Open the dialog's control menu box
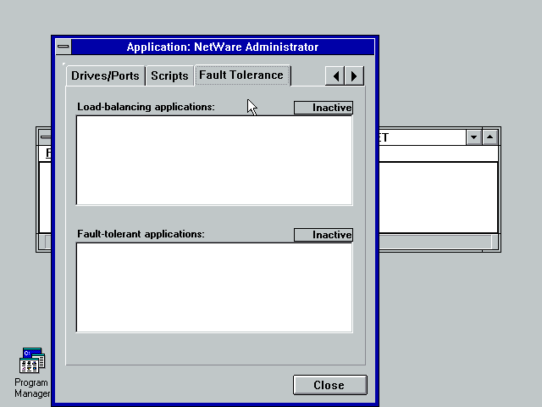542x407 pixels. 64,47
